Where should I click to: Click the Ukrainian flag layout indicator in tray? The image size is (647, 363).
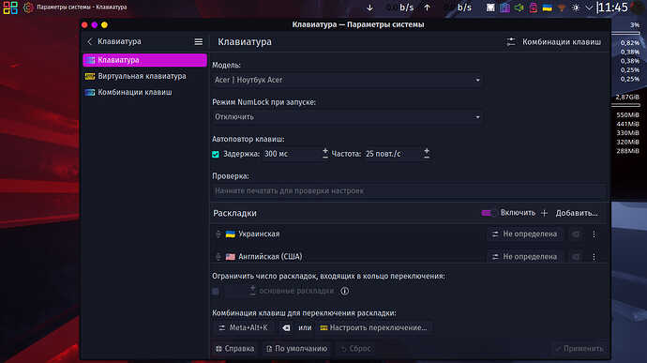point(548,8)
